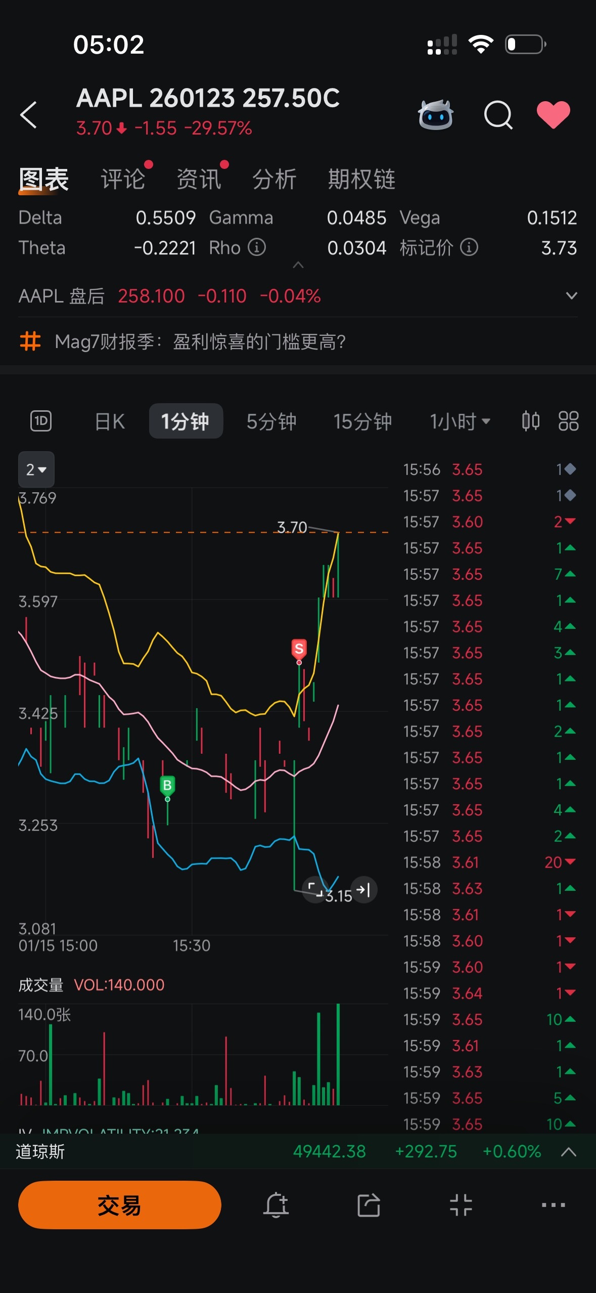Switch to the 期权链 tab
The width and height of the screenshot is (596, 1293).
[361, 180]
